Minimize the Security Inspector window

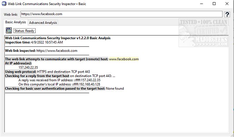pyautogui.click(x=202, y=4)
